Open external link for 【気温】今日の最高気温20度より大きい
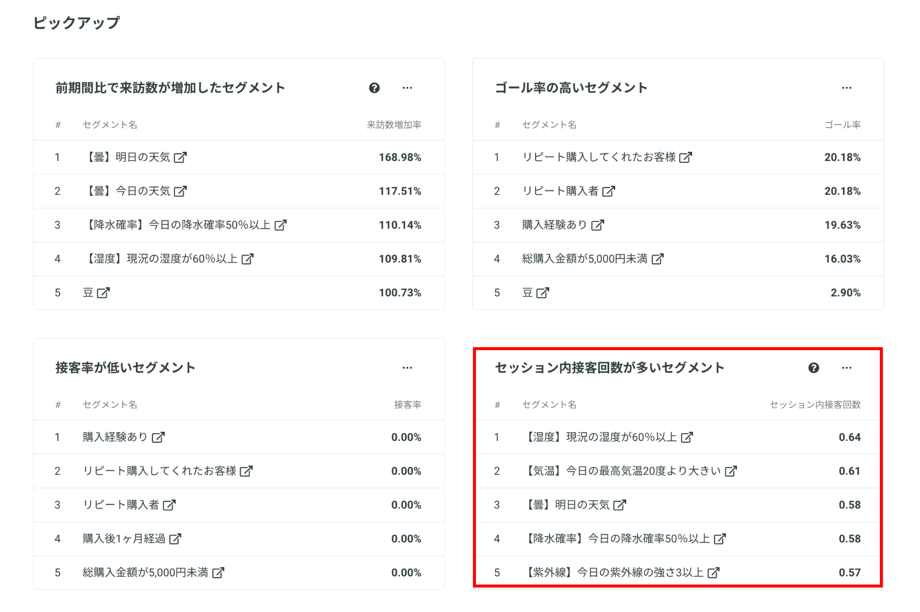The height and width of the screenshot is (612, 920). [x=730, y=471]
